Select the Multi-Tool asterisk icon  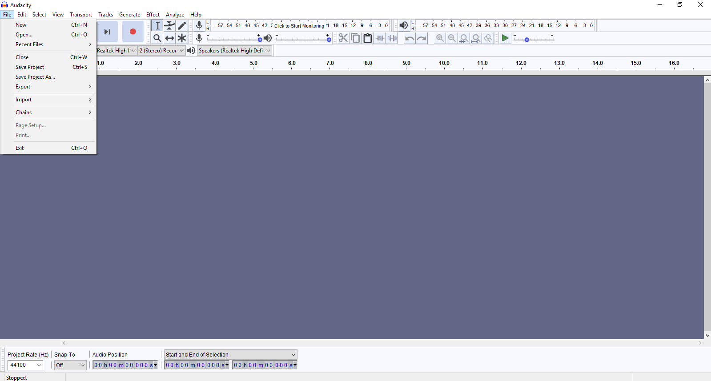182,38
